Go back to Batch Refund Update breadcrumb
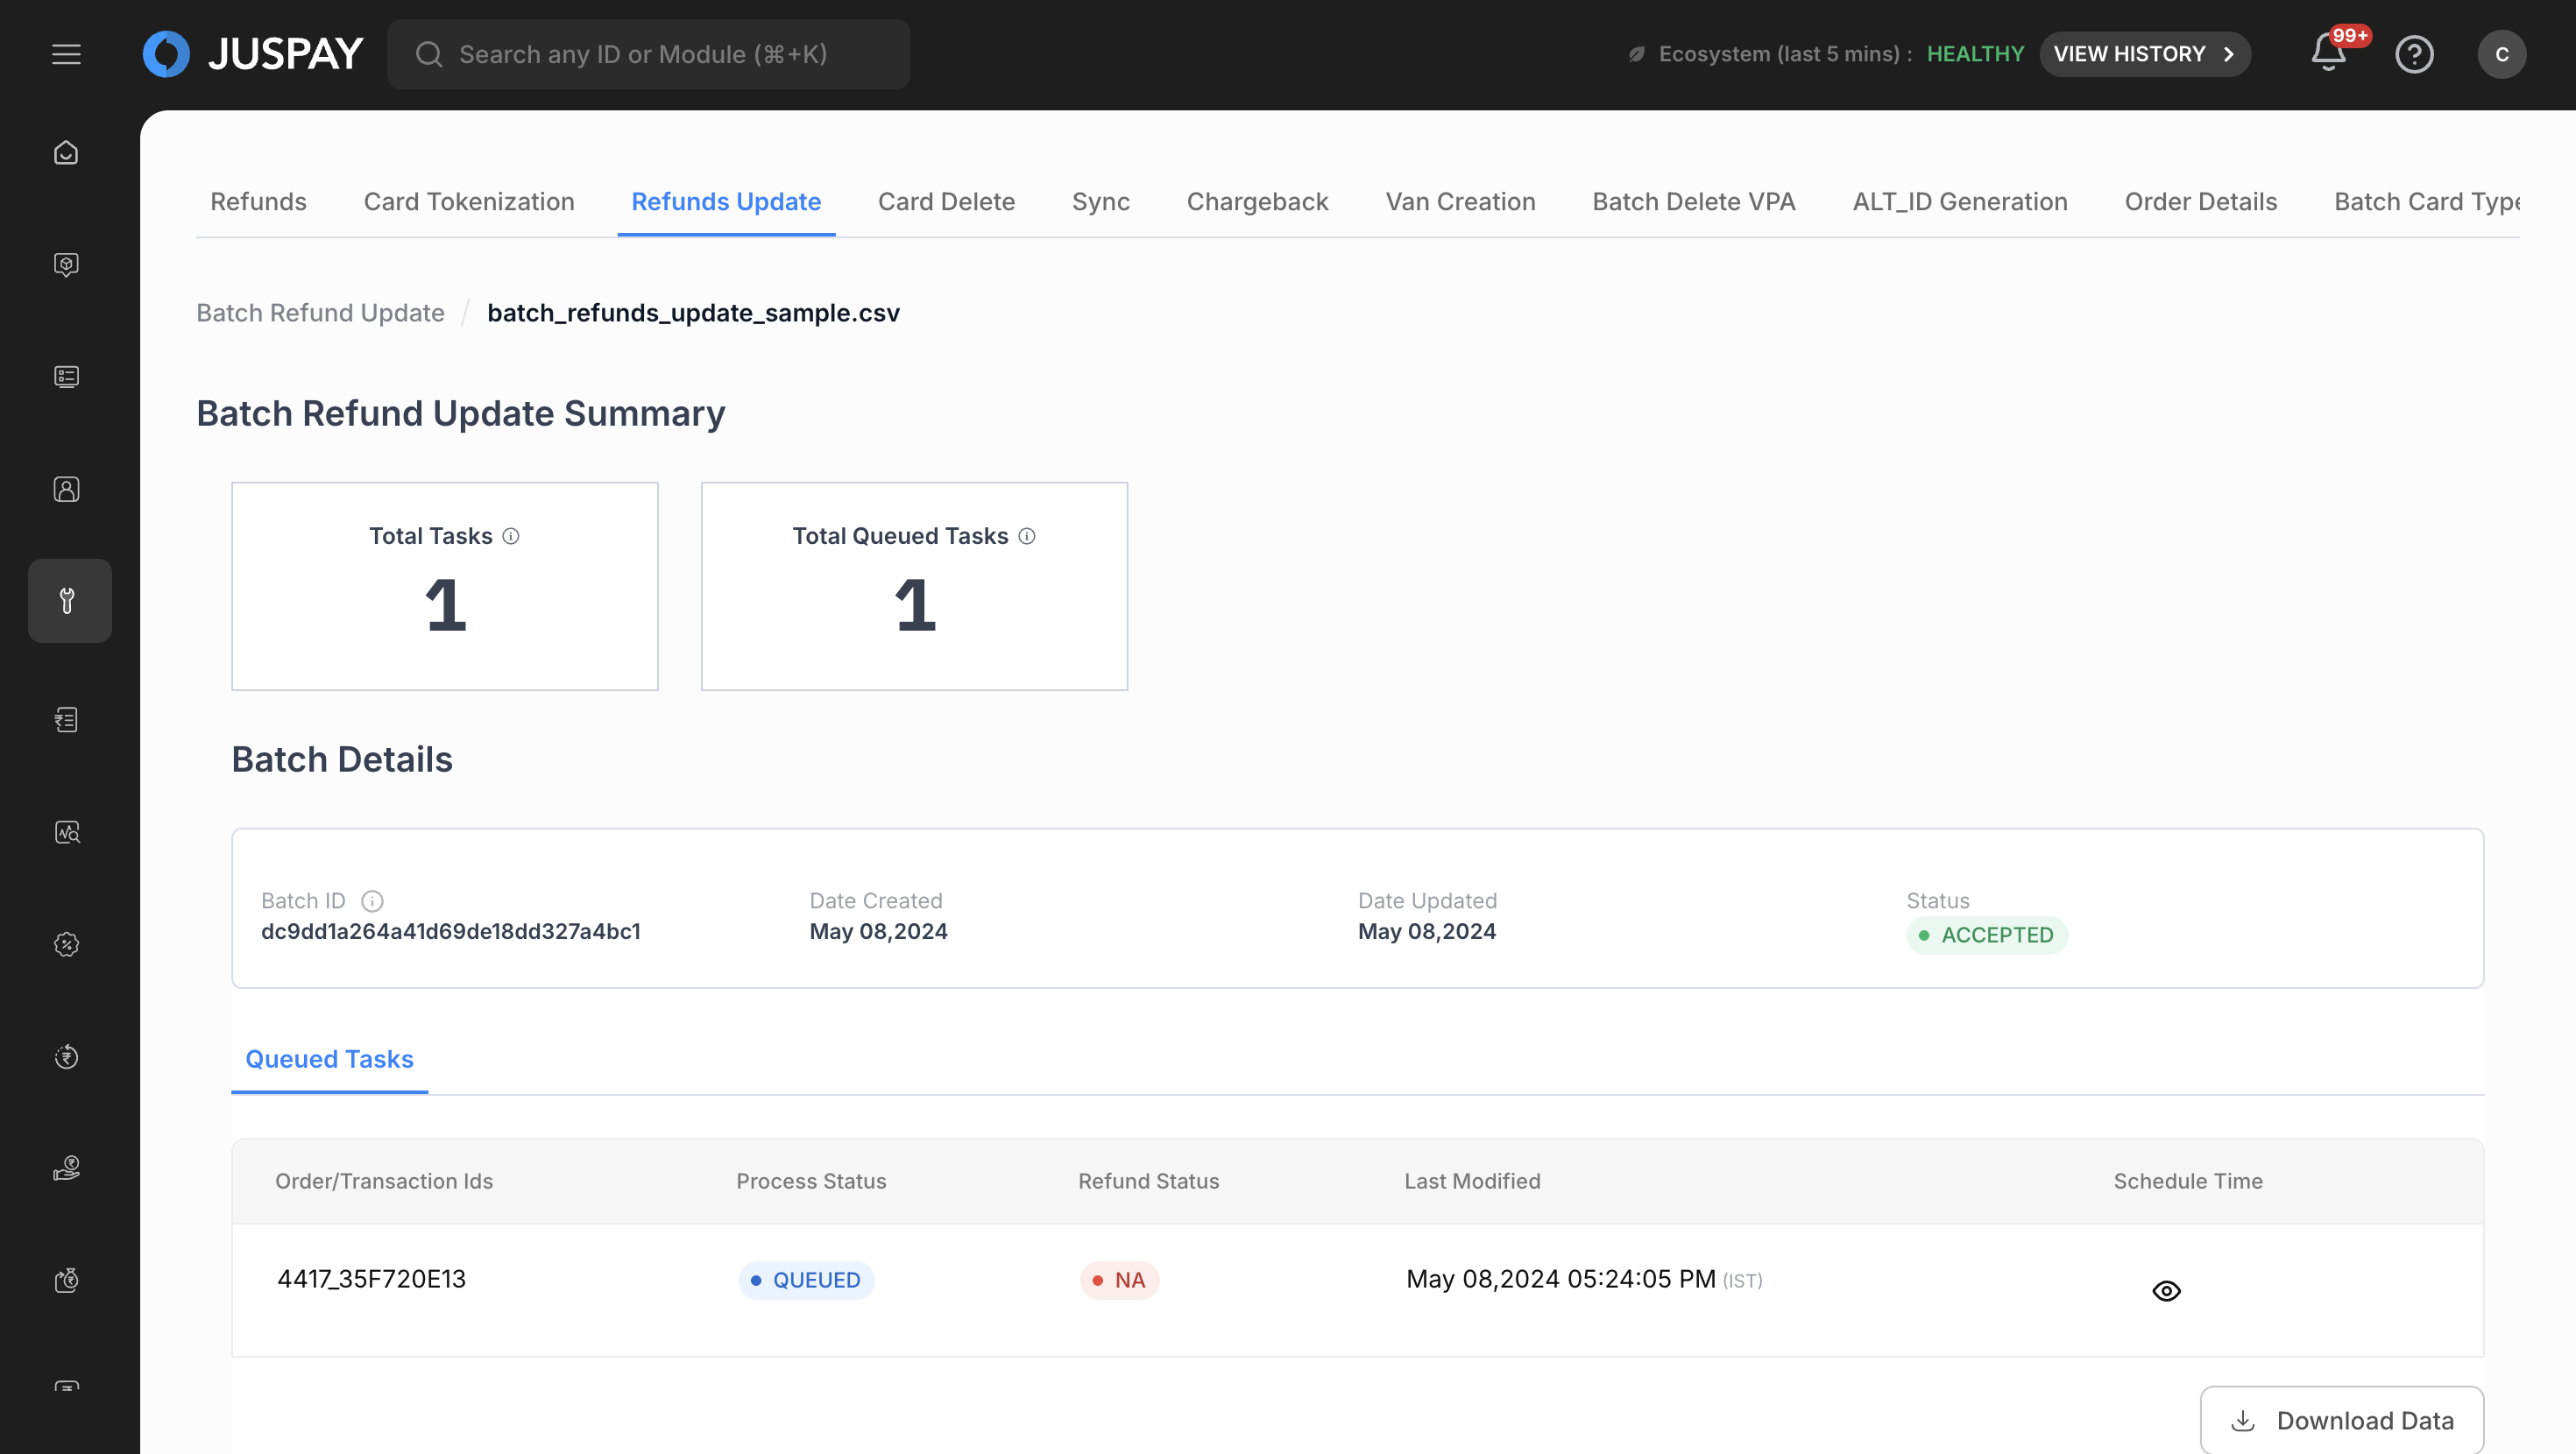2576x1454 pixels. point(320,313)
